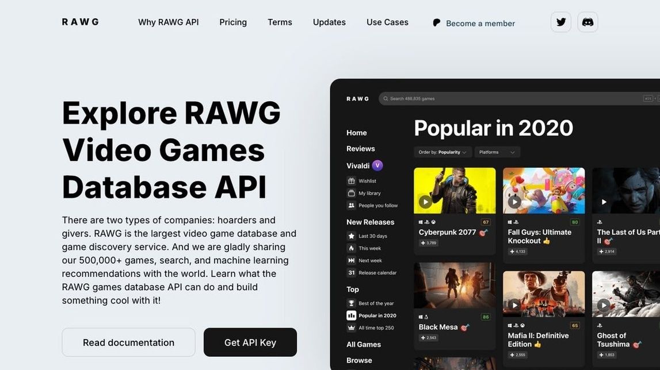Screen dimensions: 660x370
Task: Click the +1,853 add button under Ghost of Tsushima
Action: click(607, 355)
